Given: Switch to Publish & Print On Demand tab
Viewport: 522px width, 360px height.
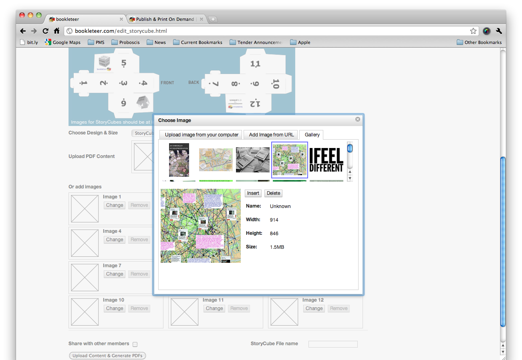Looking at the screenshot, I should click(x=166, y=19).
